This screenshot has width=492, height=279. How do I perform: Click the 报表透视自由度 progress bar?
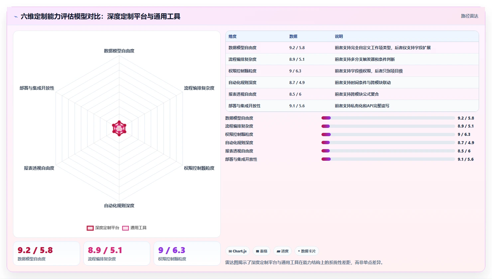pos(388,151)
